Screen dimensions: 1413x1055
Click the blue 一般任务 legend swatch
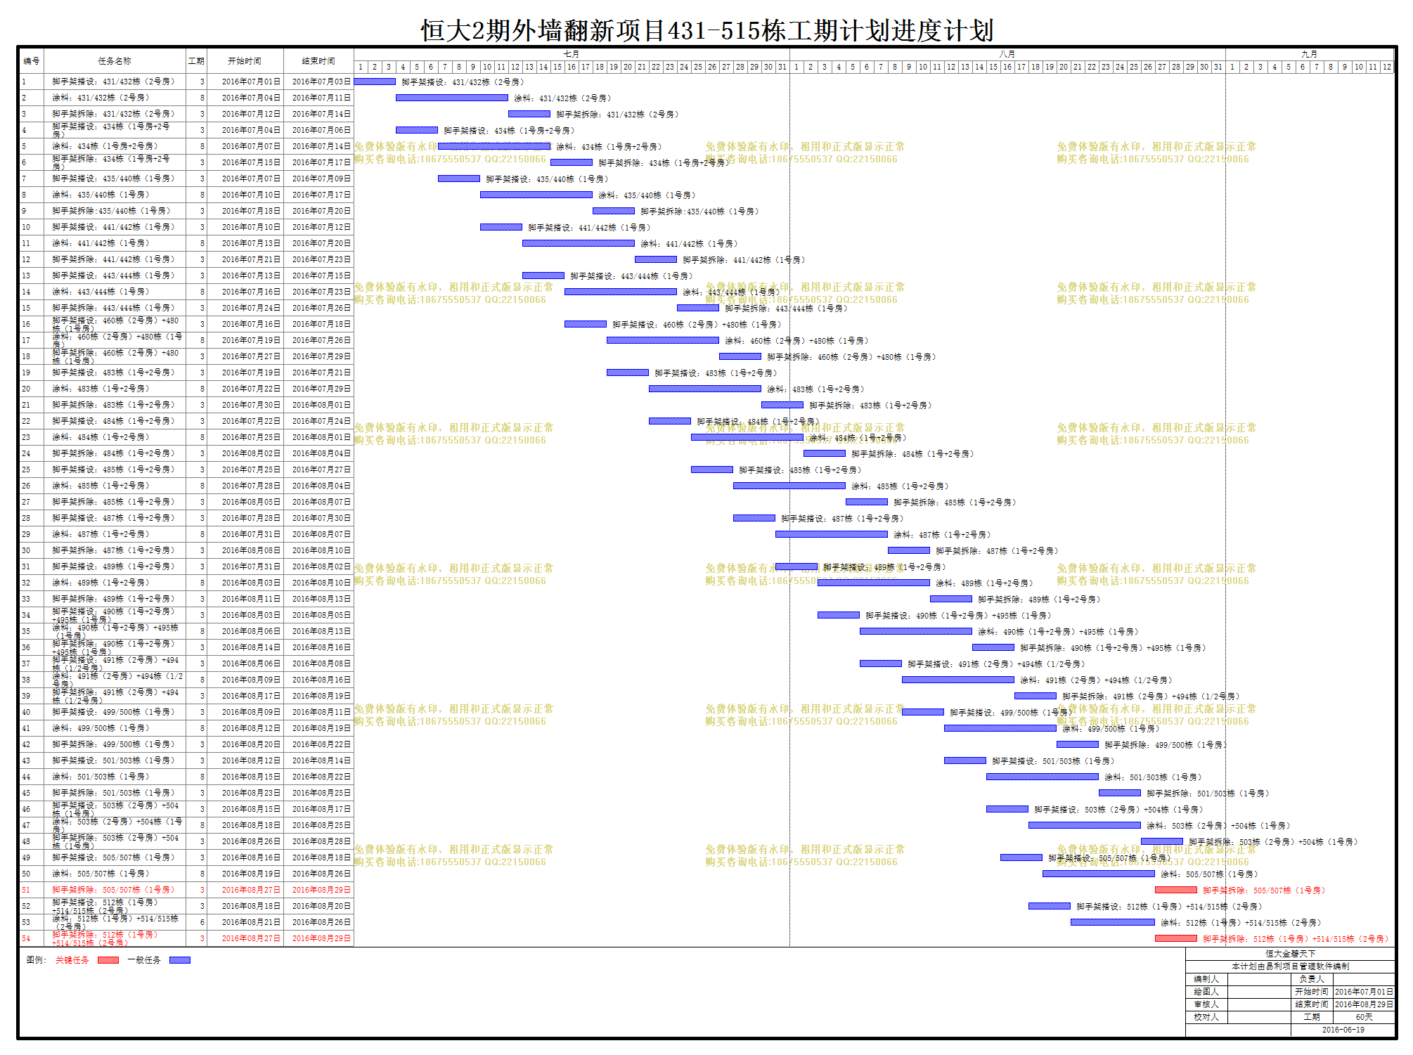(x=180, y=960)
